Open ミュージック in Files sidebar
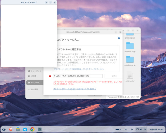This screenshot has height=133, width=166. [35, 71]
